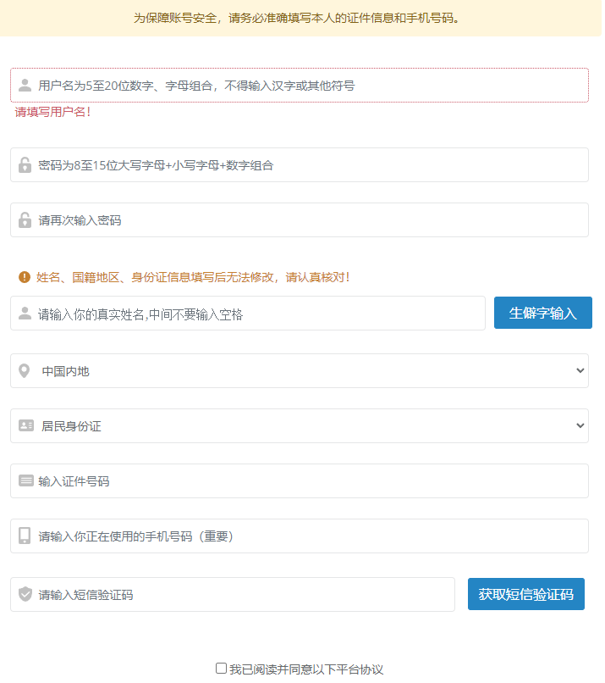Screen dimensions: 605x683
Task: Check the 我已阅读并同意以下平台协议 checkbox
Action: (x=222, y=669)
